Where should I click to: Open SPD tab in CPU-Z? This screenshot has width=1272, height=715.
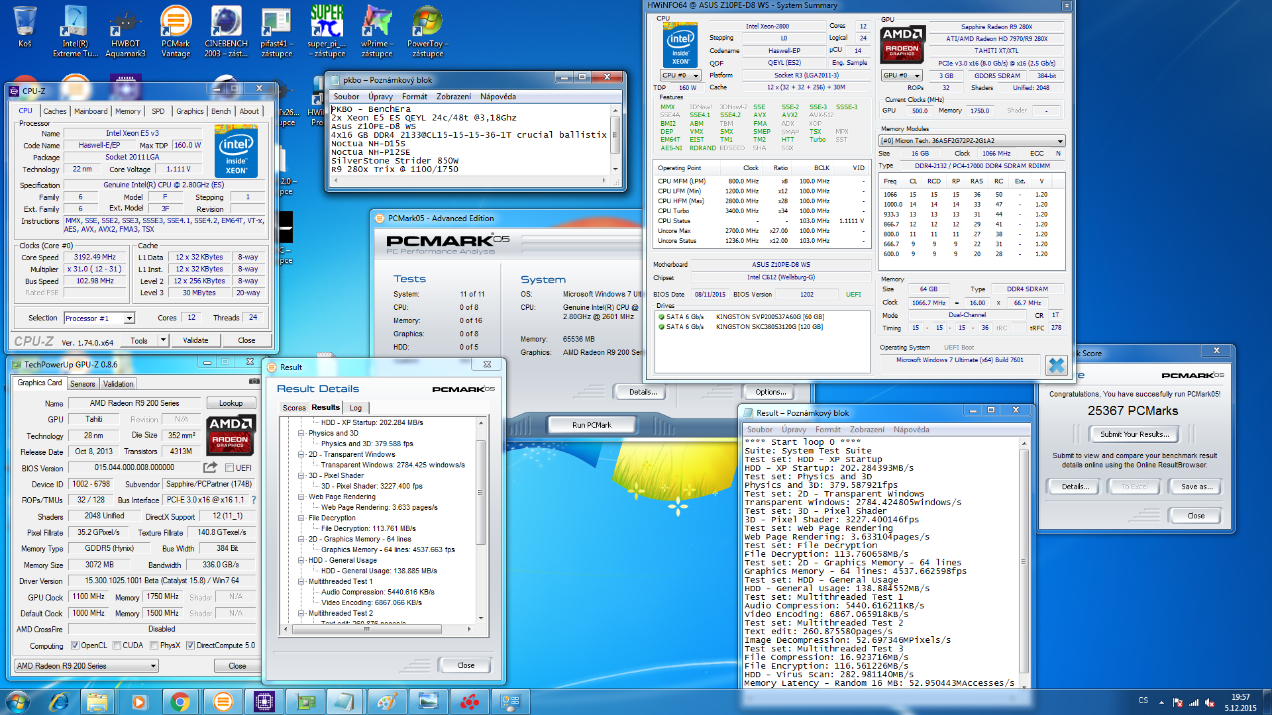158,111
